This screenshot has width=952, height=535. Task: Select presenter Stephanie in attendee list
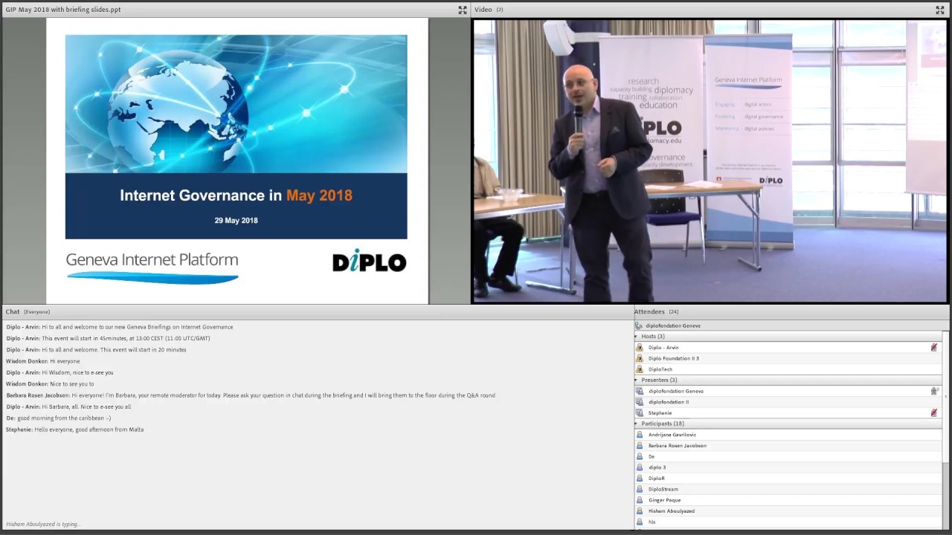coord(788,412)
